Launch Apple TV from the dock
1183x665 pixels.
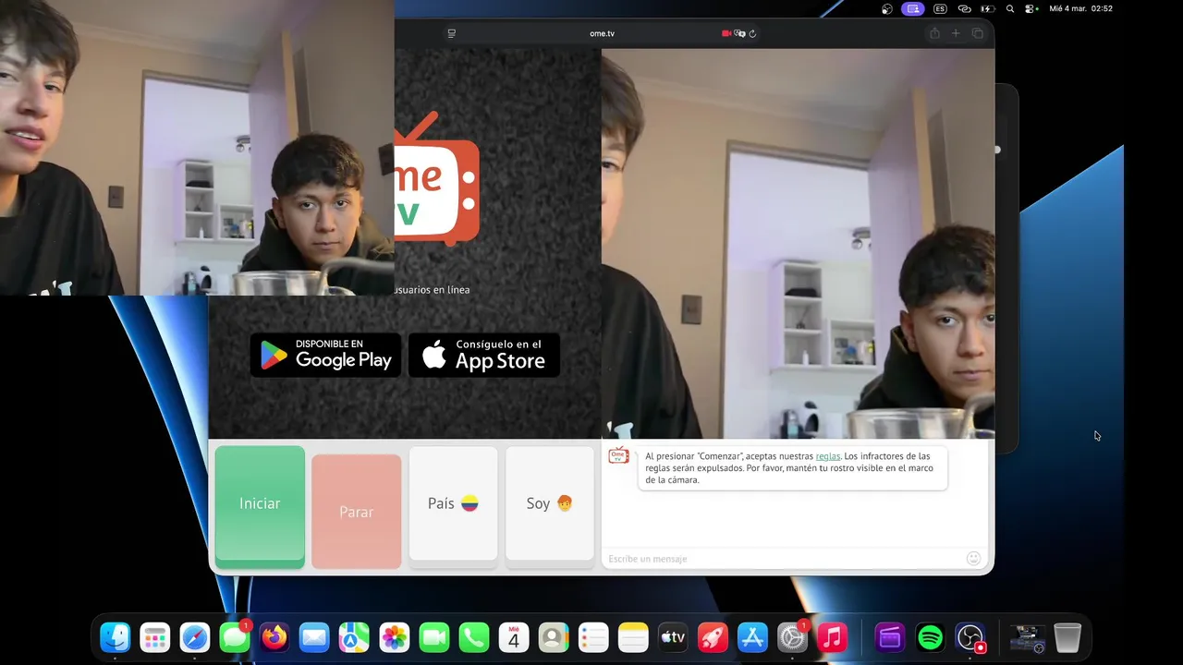tap(673, 637)
